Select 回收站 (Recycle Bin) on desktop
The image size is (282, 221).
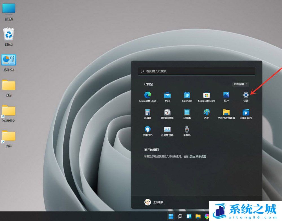coord(9,37)
